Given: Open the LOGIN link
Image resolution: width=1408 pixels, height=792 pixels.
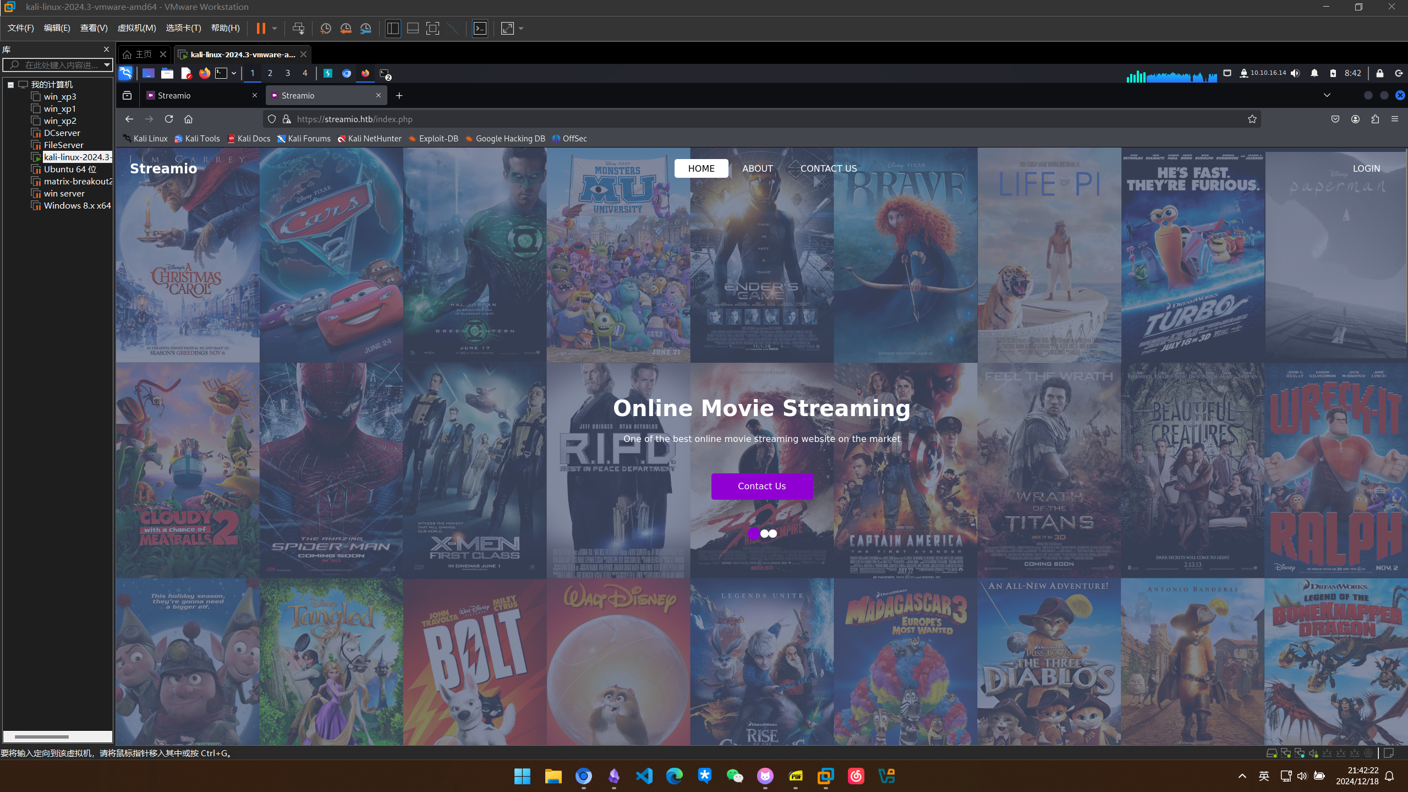Looking at the screenshot, I should coord(1366,168).
